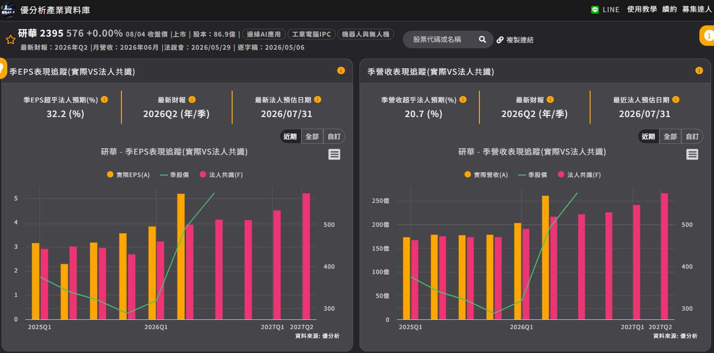Viewport: 714px width, 353px height.
Task: Click the 20.7 (%) revenue surprise value
Action: pyautogui.click(x=423, y=114)
